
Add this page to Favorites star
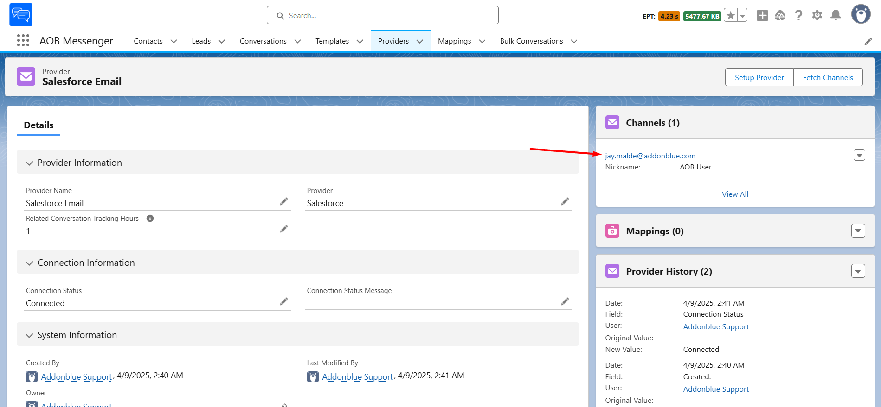731,16
